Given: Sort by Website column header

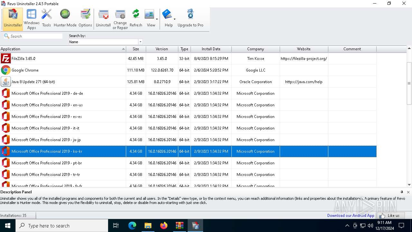Looking at the screenshot, I should click(304, 49).
